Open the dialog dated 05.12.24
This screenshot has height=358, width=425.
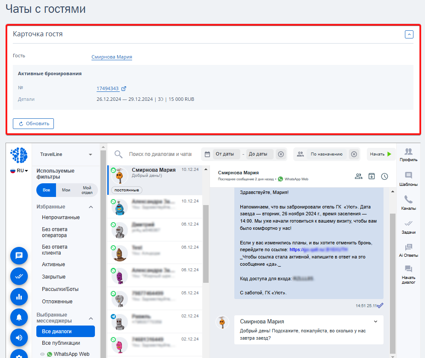155,299
